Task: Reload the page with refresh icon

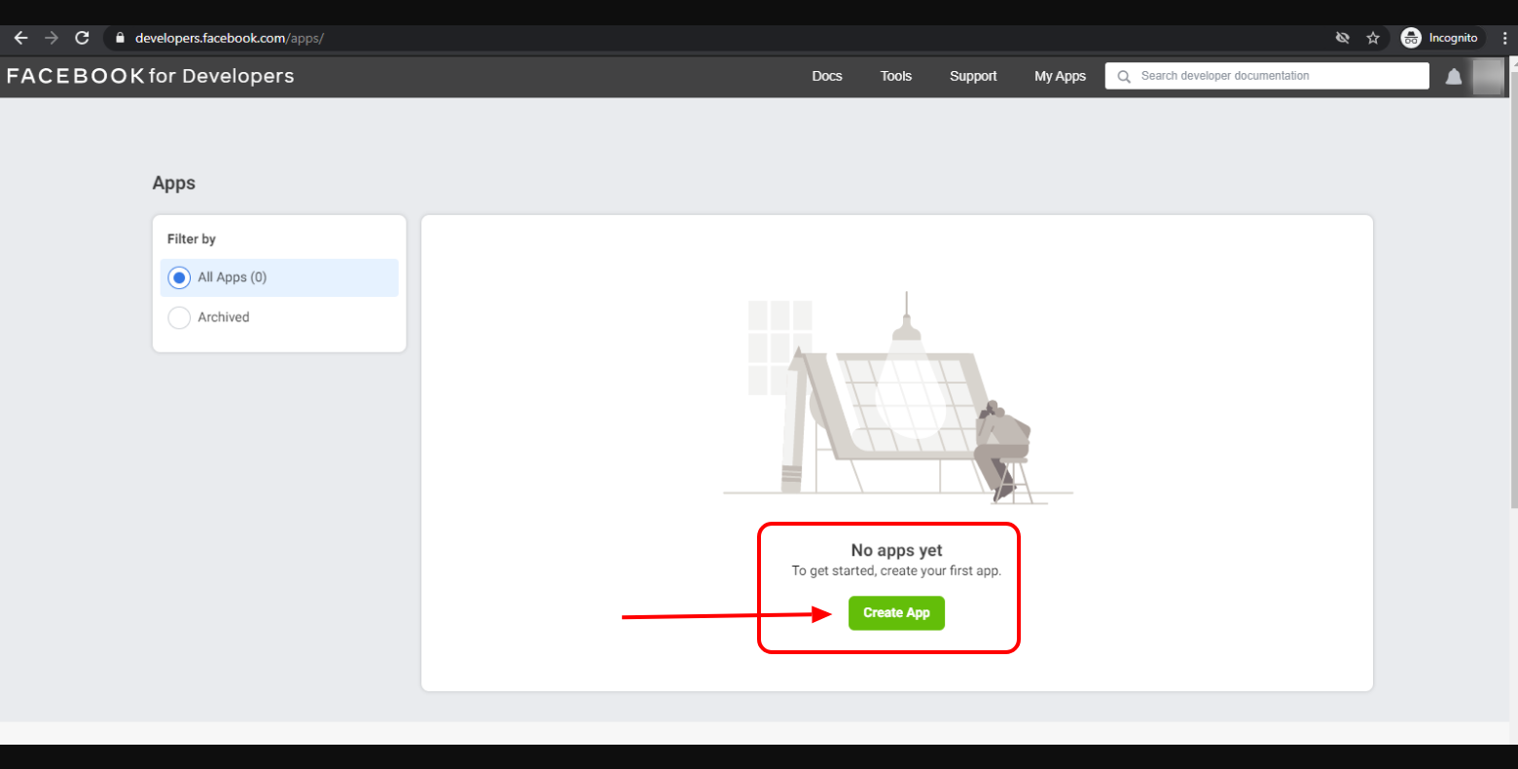Action: click(x=82, y=38)
